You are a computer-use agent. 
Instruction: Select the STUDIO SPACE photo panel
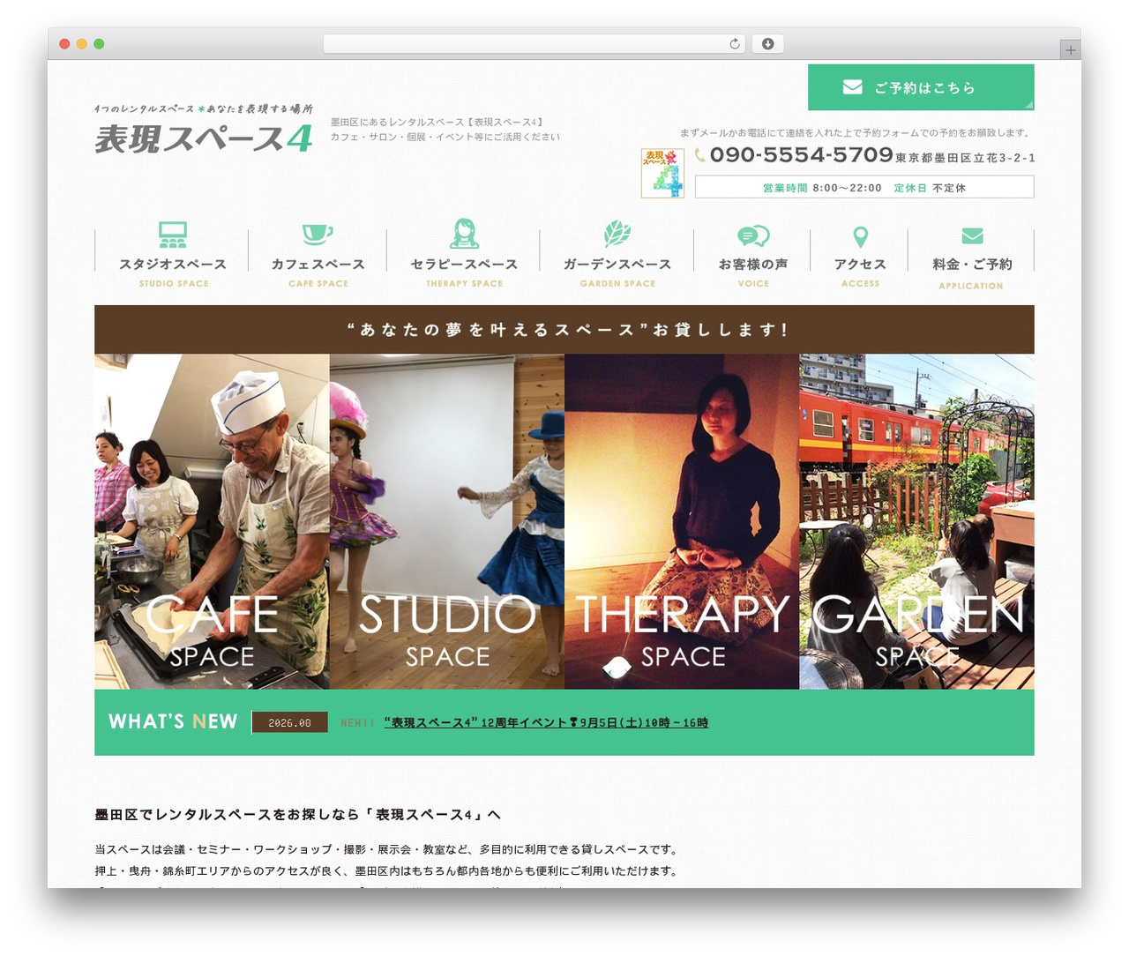(x=447, y=521)
